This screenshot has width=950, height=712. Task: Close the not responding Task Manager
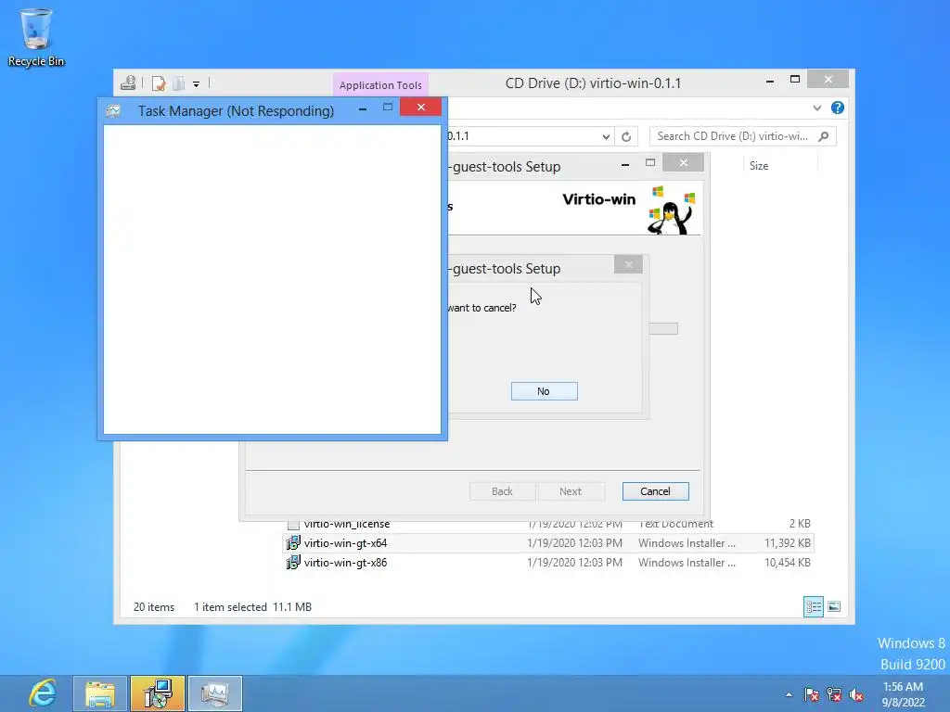click(x=421, y=108)
